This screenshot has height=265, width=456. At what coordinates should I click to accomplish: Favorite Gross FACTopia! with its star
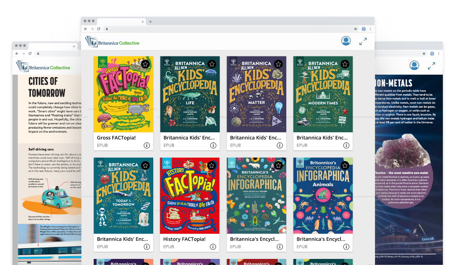146,64
